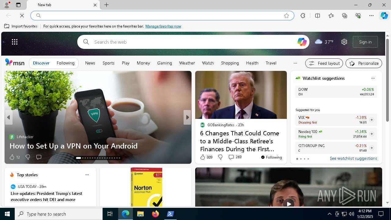Add CITIGROUP INC. to watchlist
This screenshot has width=391, height=220.
[371, 148]
